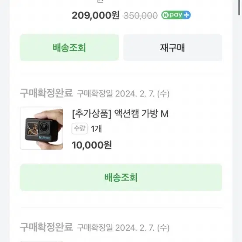Image resolution: width=242 pixels, height=242 pixels.
Task: Tap the camera lens in the product photo
Action: tap(45, 127)
